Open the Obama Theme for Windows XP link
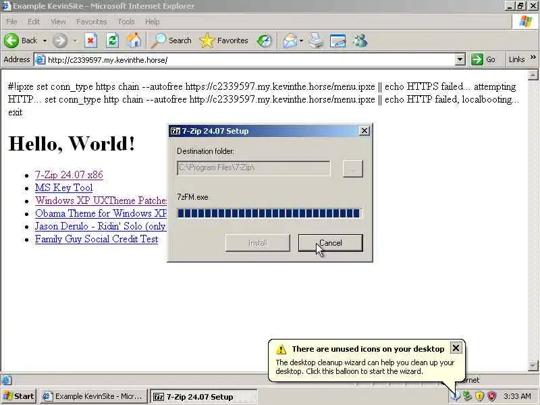Screen dimensions: 540x405 point(101,213)
